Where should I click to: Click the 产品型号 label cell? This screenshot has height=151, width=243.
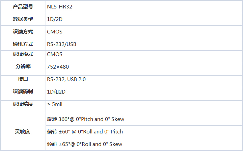pyautogui.click(x=23, y=6)
